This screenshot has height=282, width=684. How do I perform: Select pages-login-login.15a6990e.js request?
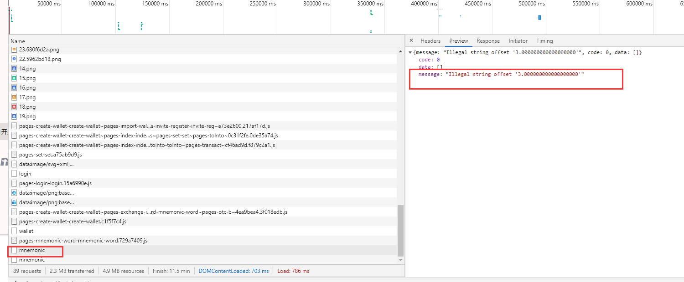click(202, 183)
